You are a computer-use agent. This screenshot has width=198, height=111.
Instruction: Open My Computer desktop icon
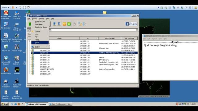[6, 25]
